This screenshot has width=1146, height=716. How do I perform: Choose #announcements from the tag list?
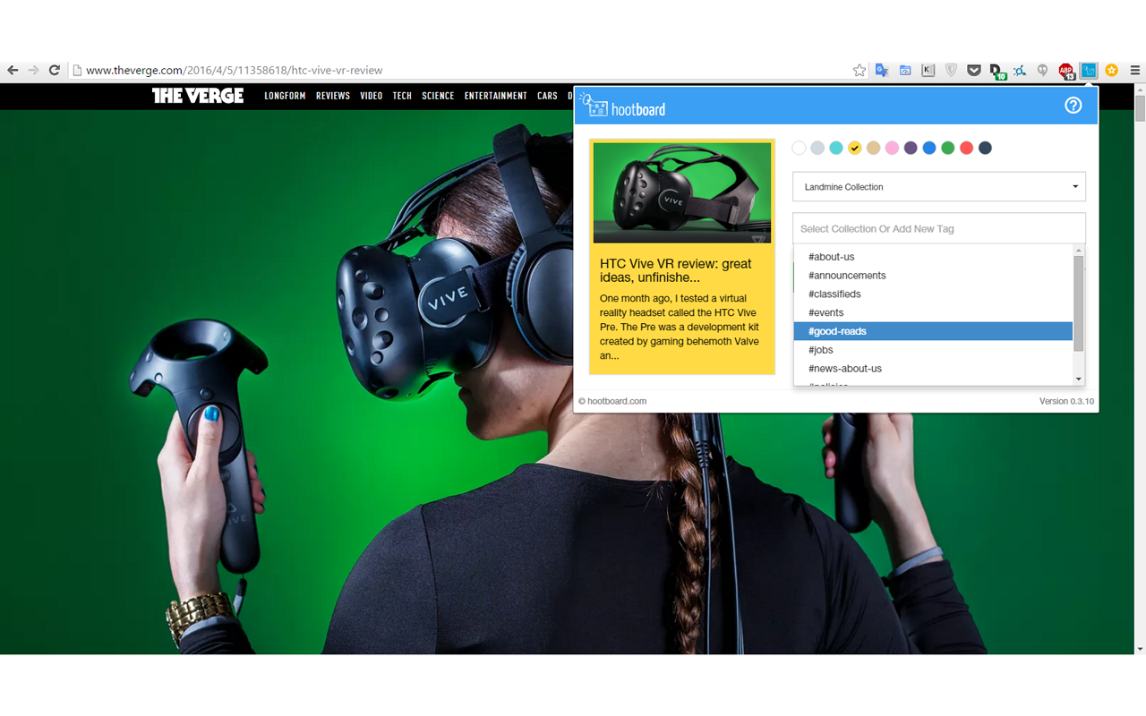(932, 276)
